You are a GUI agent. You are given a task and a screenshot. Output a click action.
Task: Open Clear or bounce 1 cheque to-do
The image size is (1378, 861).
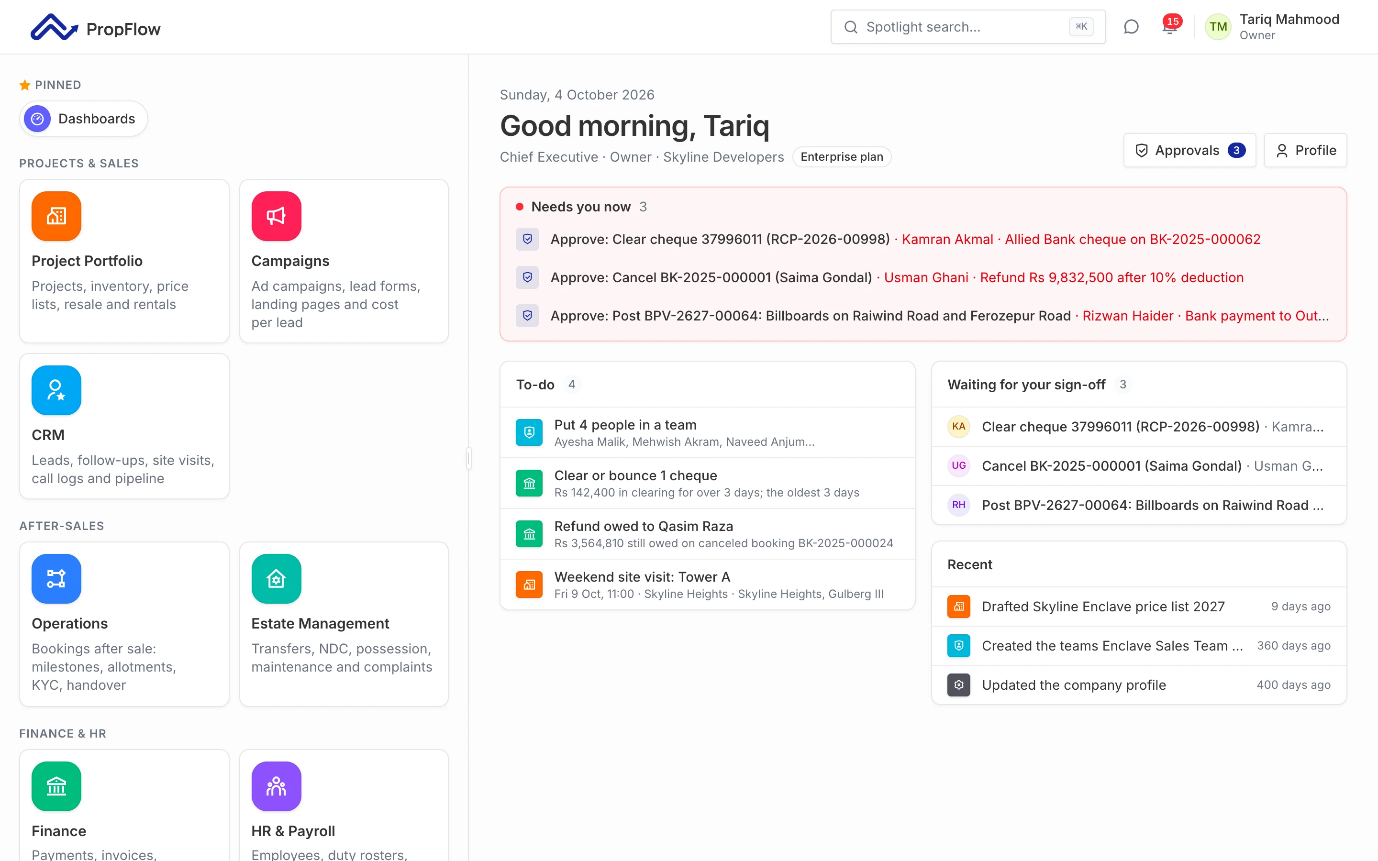pos(707,484)
